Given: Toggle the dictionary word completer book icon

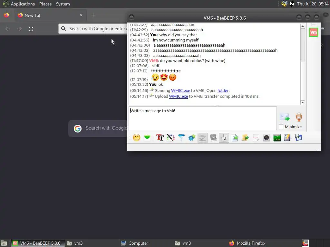Looking at the screenshot, I should pyautogui.click(x=213, y=138).
